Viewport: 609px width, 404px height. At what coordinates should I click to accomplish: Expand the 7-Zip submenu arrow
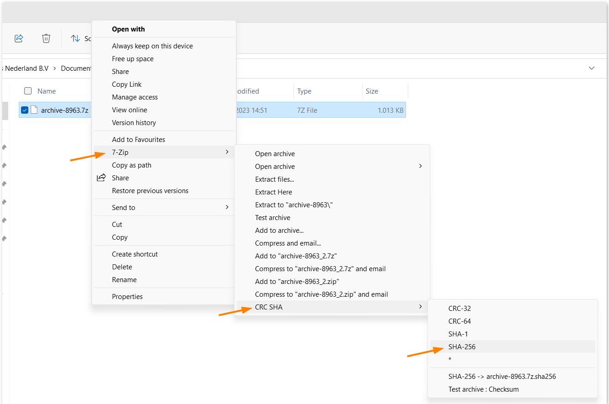pyautogui.click(x=227, y=152)
